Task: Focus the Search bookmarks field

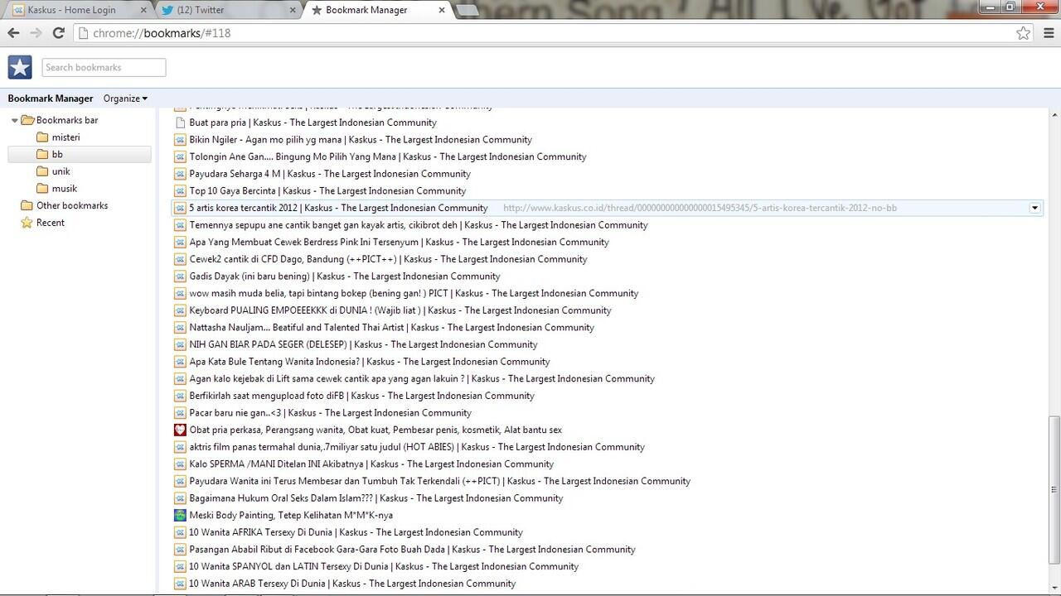Action: point(104,67)
